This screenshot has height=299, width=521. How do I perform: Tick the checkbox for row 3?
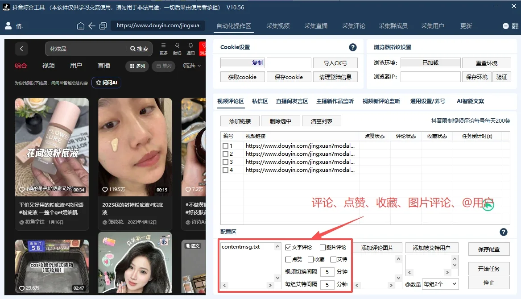[x=225, y=162]
